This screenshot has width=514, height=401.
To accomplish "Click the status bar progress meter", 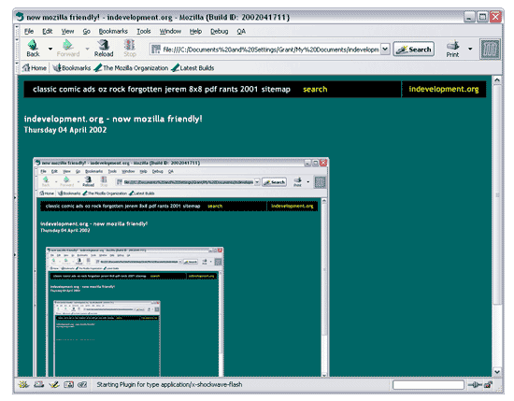I will [x=428, y=384].
